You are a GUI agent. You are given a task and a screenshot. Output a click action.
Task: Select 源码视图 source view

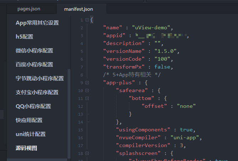tap(26, 148)
